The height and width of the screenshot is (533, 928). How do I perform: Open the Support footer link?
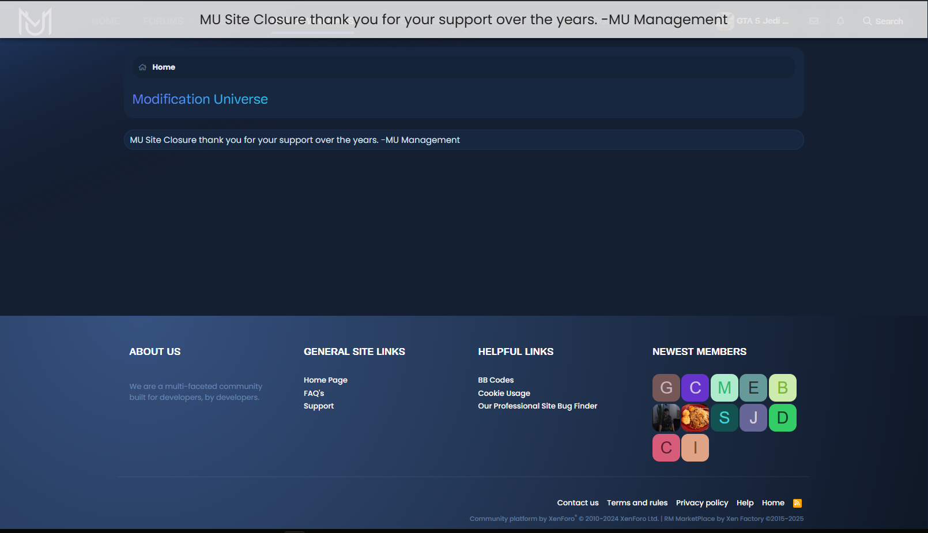319,406
